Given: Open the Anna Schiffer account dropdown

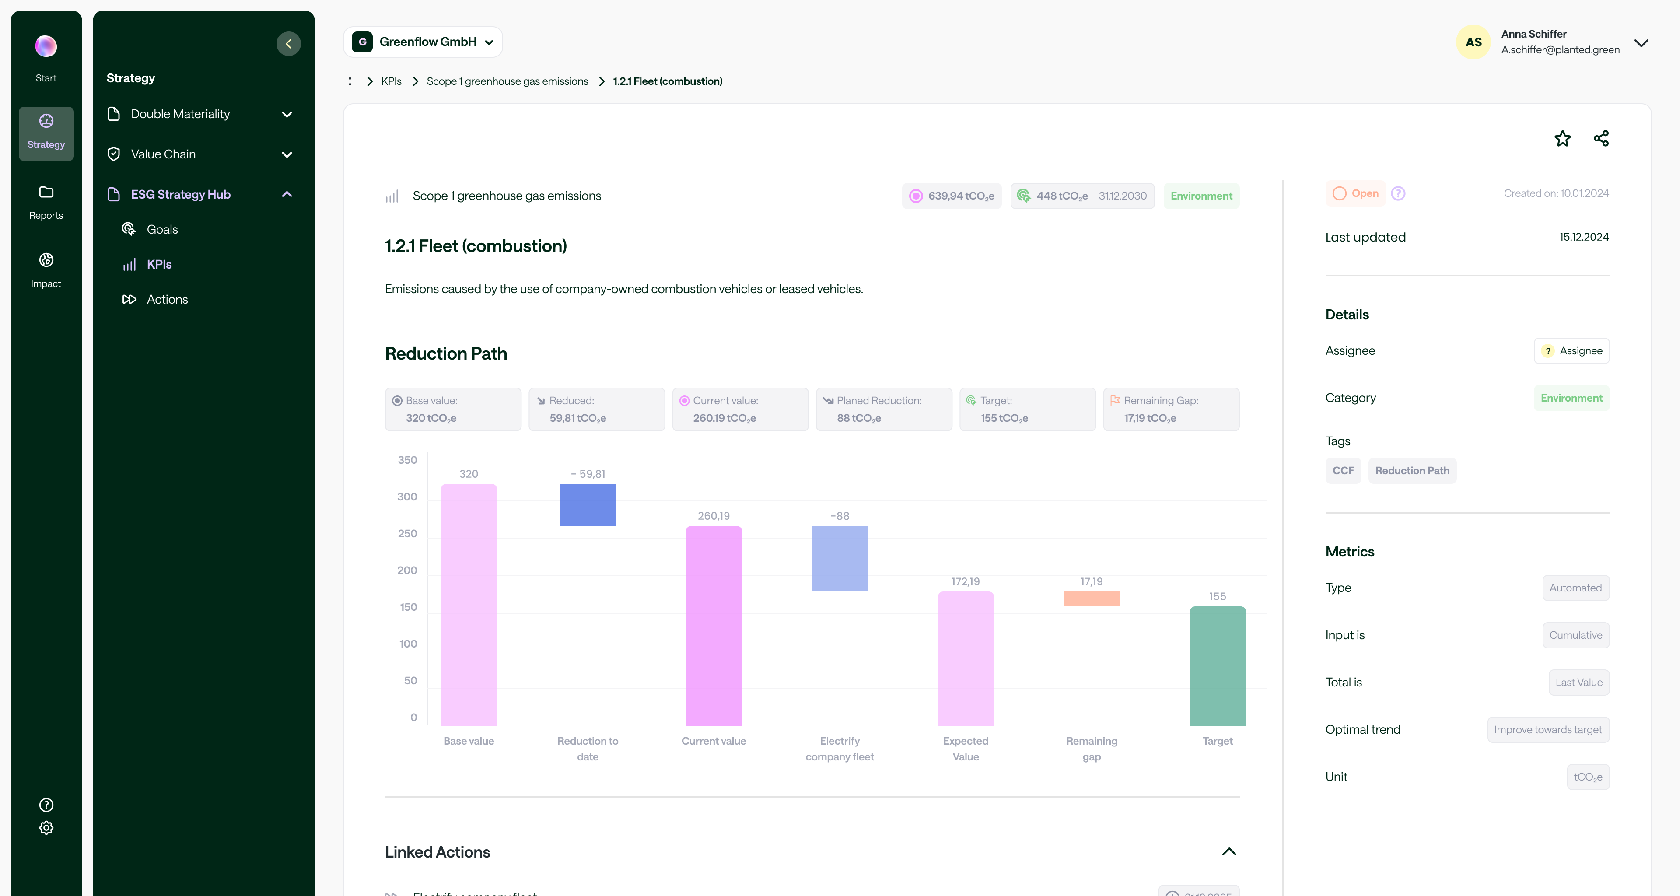Looking at the screenshot, I should point(1641,42).
